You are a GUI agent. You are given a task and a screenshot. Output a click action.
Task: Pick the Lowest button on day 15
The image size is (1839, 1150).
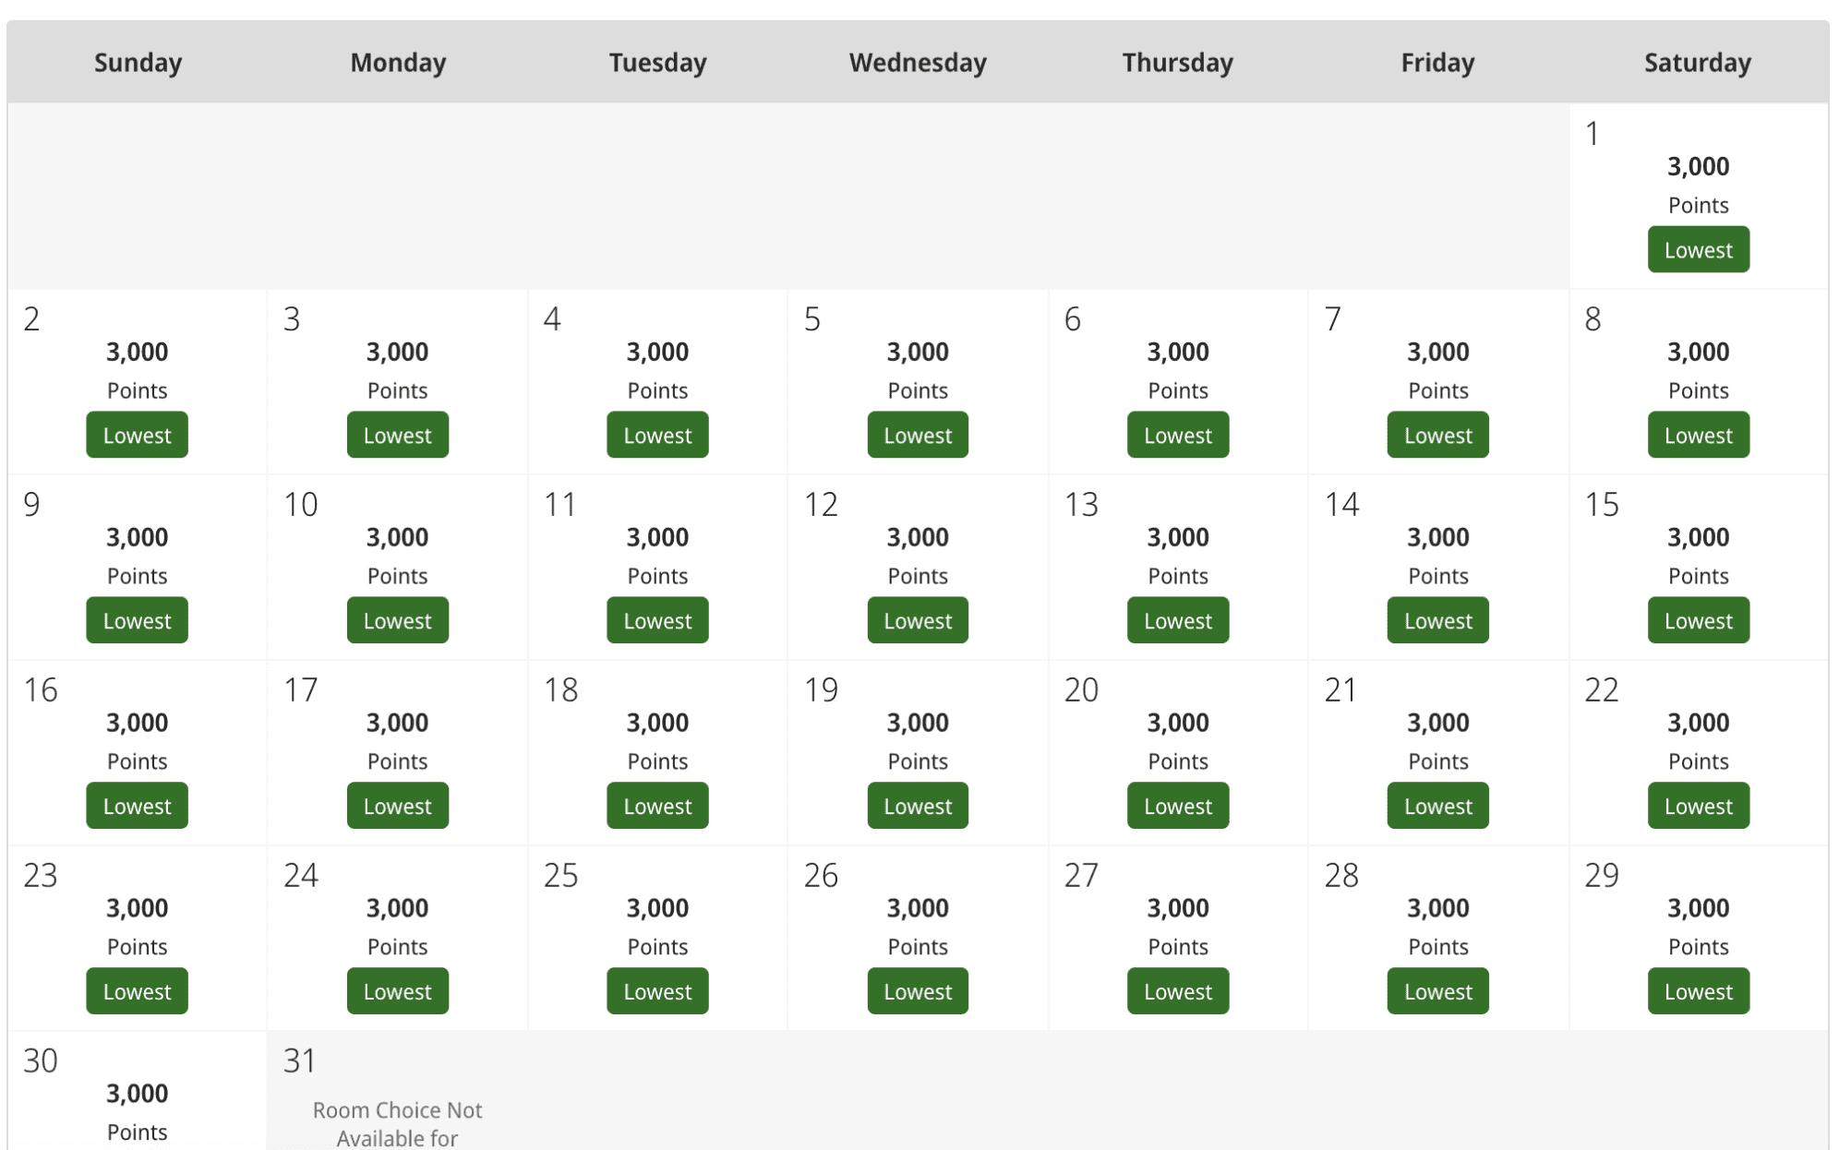(1698, 620)
